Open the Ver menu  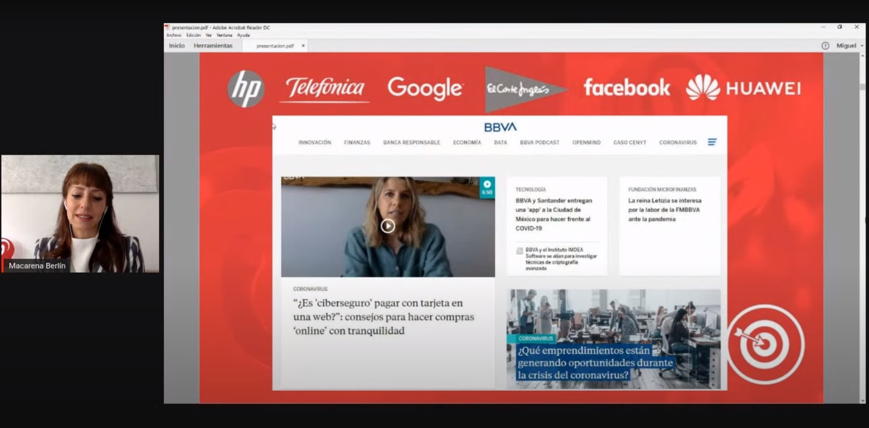(x=209, y=35)
